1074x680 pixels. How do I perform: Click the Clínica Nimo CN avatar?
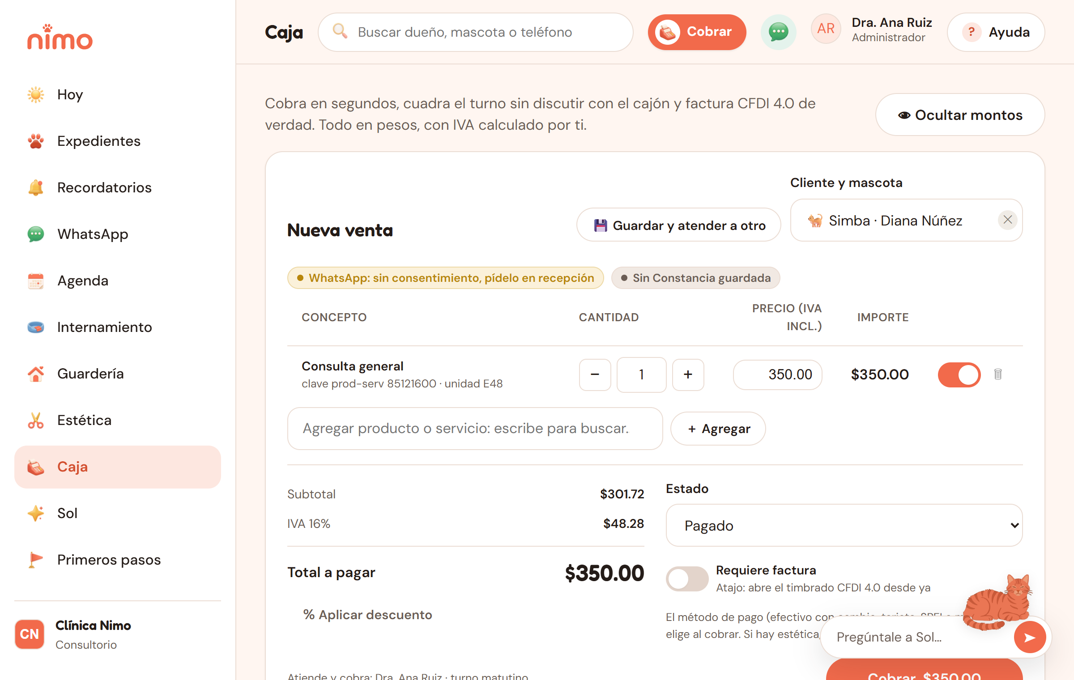point(30,634)
